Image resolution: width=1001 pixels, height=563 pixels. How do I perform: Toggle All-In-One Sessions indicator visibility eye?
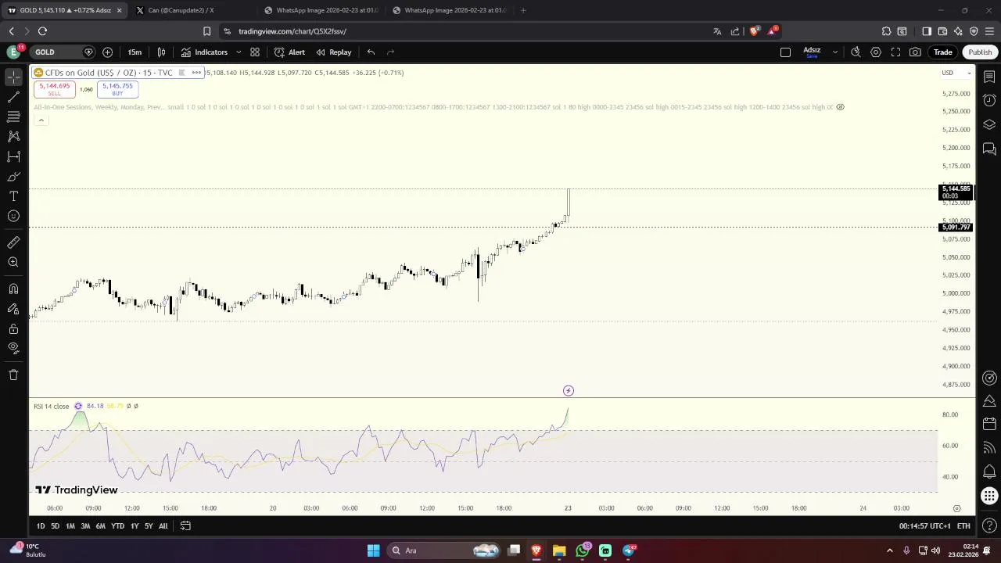pos(840,107)
